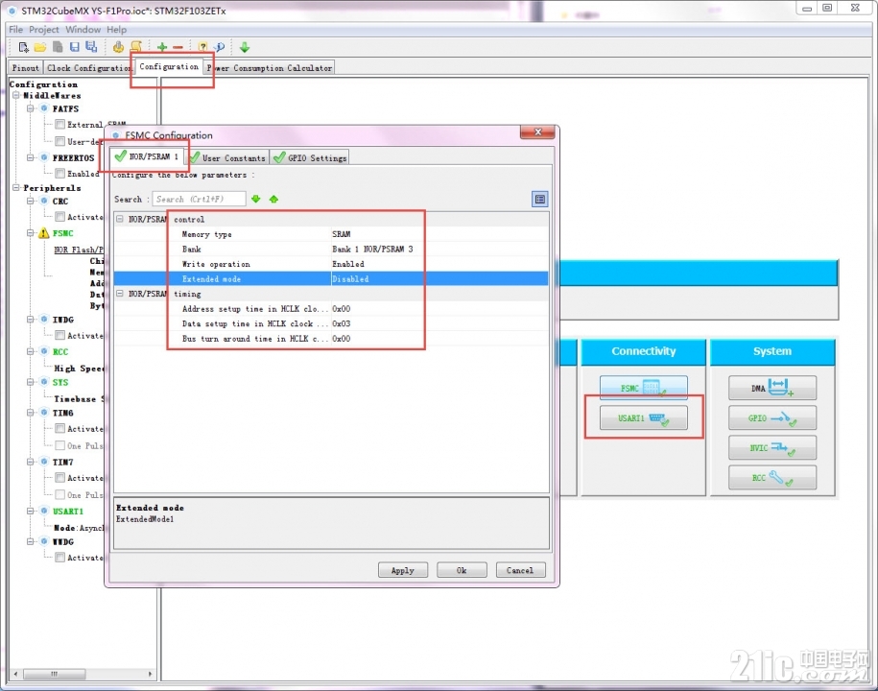Image resolution: width=878 pixels, height=691 pixels.
Task: Collapse the USART1 tree node
Action: point(31,512)
